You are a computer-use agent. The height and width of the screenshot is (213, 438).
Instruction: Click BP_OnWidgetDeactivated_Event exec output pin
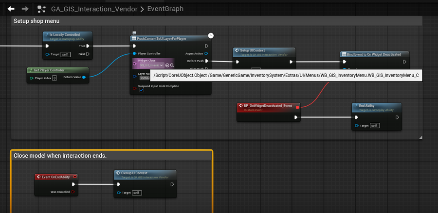pos(296,117)
